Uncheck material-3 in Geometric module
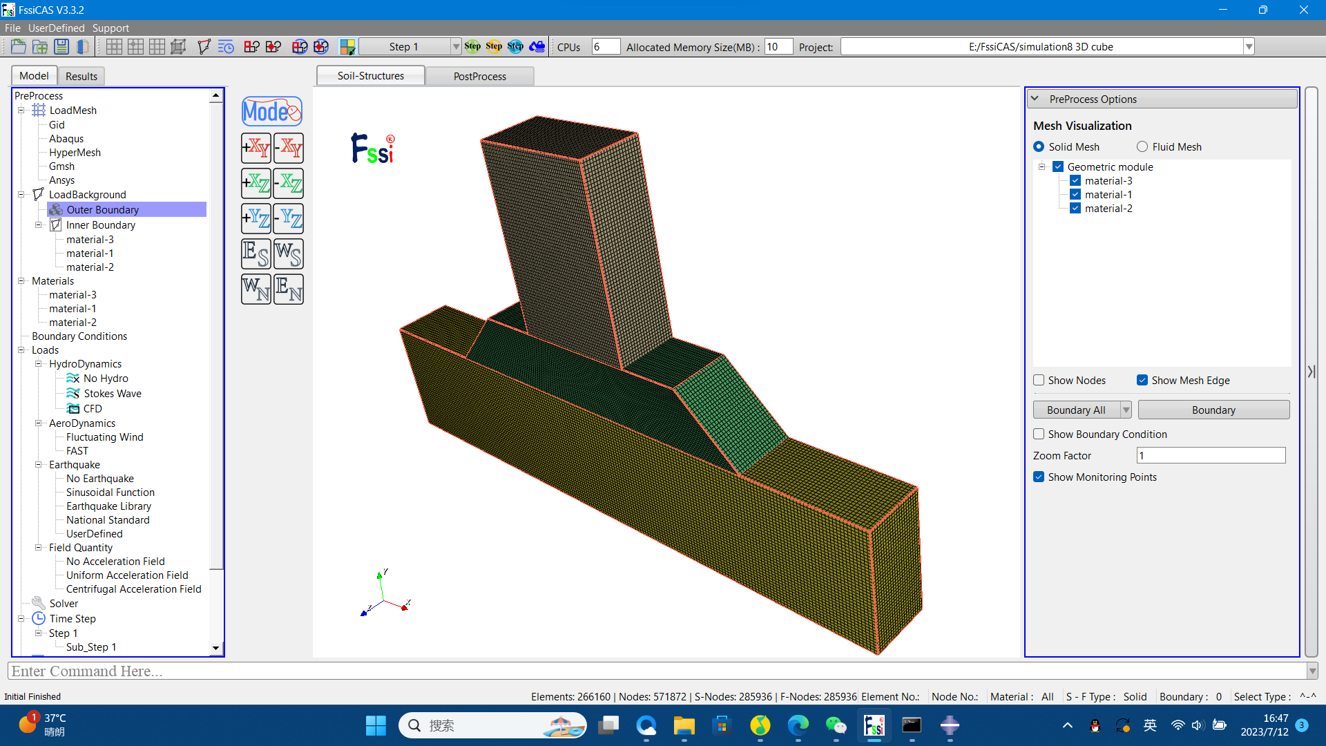 tap(1075, 180)
